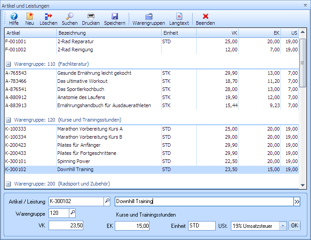The height and width of the screenshot is (240, 311).
Task: Click the Kurse und Trainingsstunden label below
Action: tap(146, 215)
